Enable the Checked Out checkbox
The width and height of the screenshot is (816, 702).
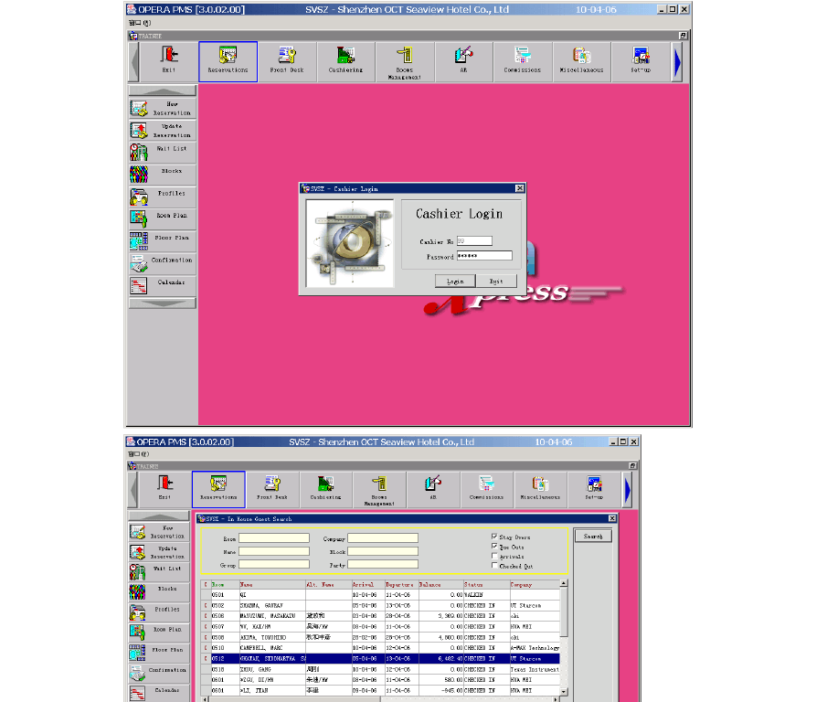tap(494, 566)
